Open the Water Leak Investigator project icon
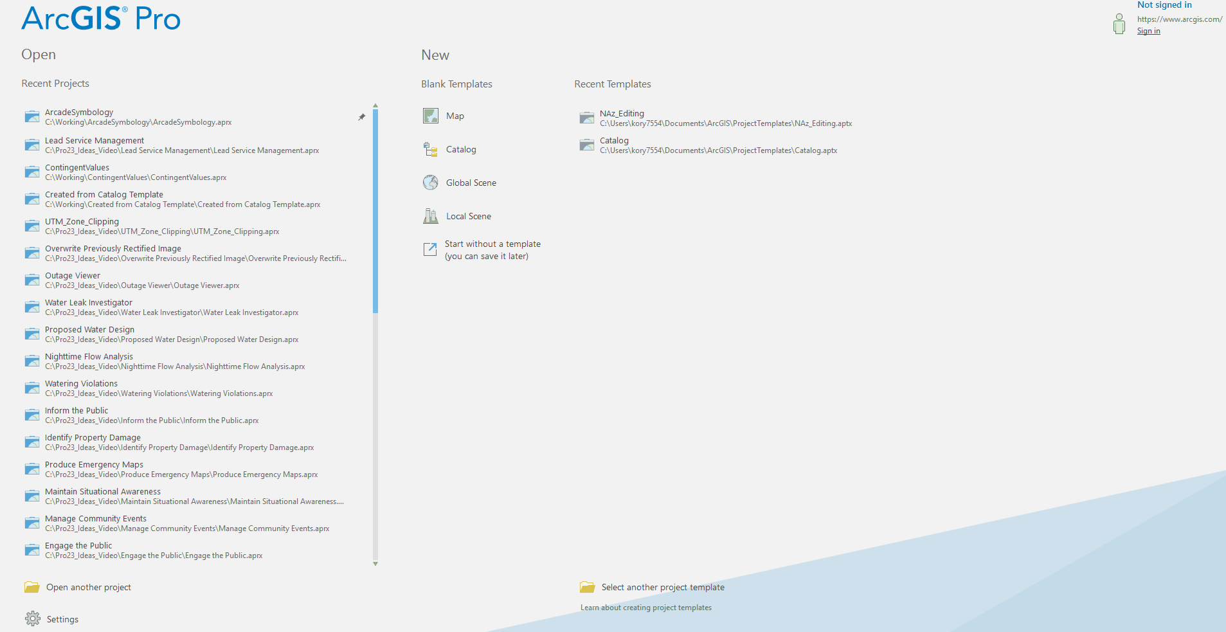The height and width of the screenshot is (632, 1226). [x=32, y=307]
